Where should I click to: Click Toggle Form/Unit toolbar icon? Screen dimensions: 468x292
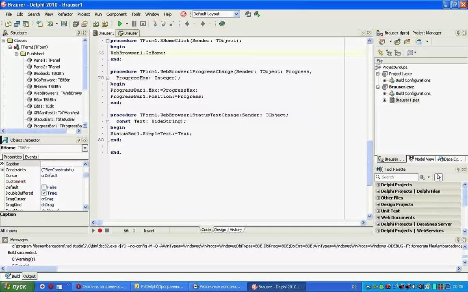tap(26, 24)
